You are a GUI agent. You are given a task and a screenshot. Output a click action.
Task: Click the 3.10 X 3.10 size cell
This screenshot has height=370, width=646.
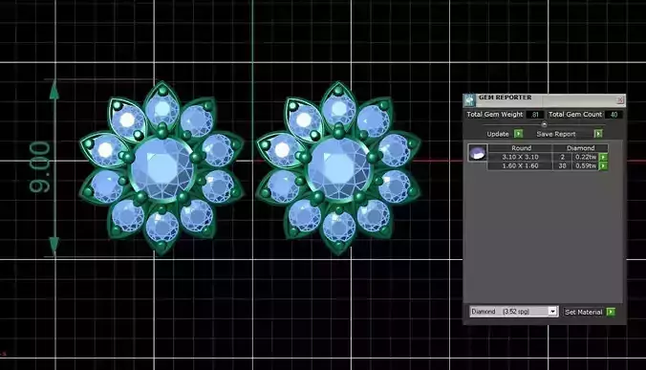[520, 157]
